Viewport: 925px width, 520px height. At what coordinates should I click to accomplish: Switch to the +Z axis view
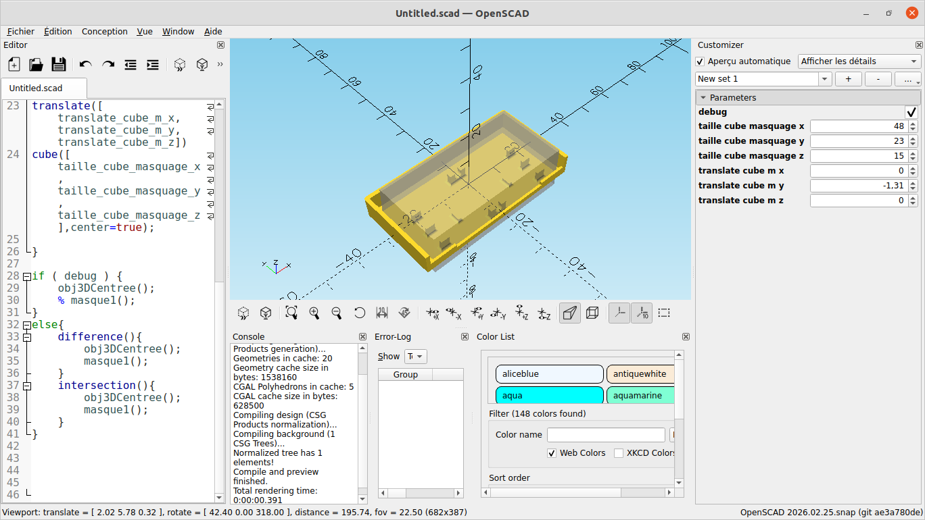[x=521, y=313]
